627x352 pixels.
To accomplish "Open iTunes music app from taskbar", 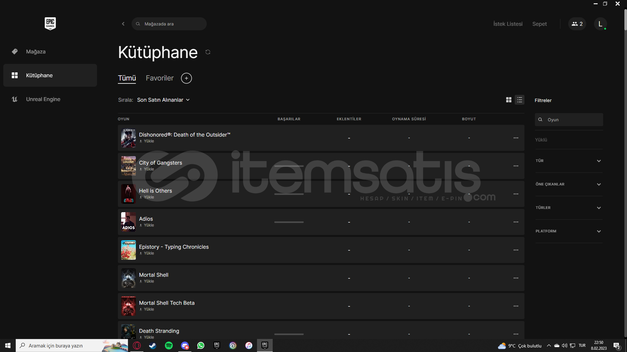I will click(x=249, y=345).
